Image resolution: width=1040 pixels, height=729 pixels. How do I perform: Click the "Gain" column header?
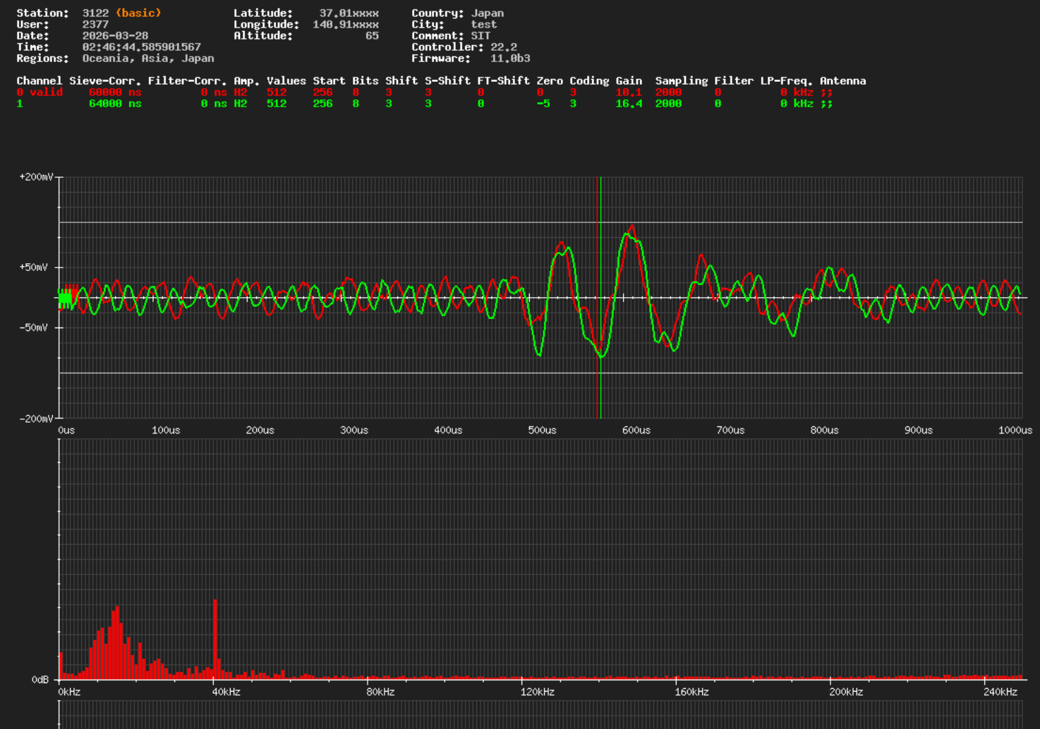point(628,80)
